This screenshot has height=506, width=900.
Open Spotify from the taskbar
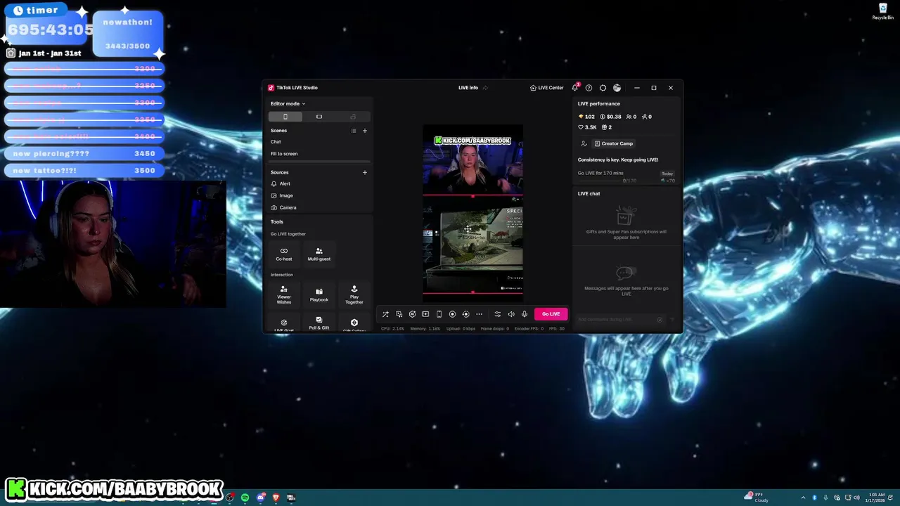pyautogui.click(x=245, y=498)
